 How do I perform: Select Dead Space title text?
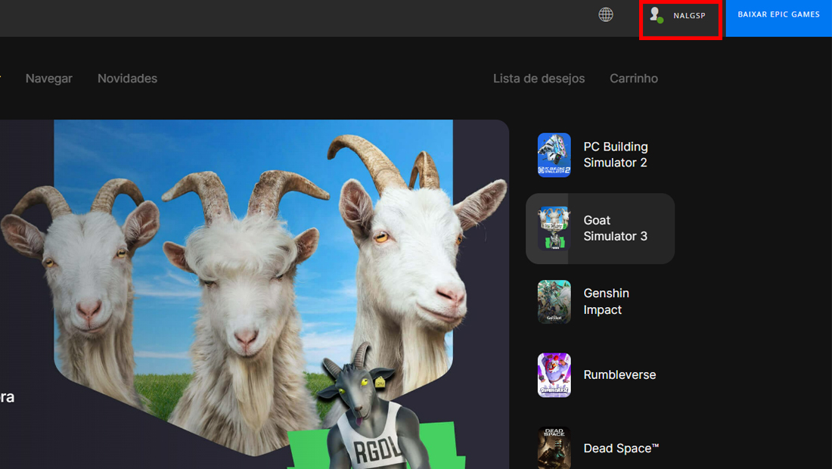pos(621,449)
